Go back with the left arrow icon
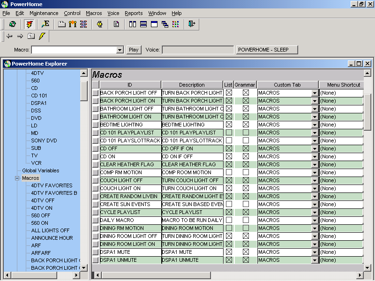Viewport: 375px width, 281px height. (9, 36)
